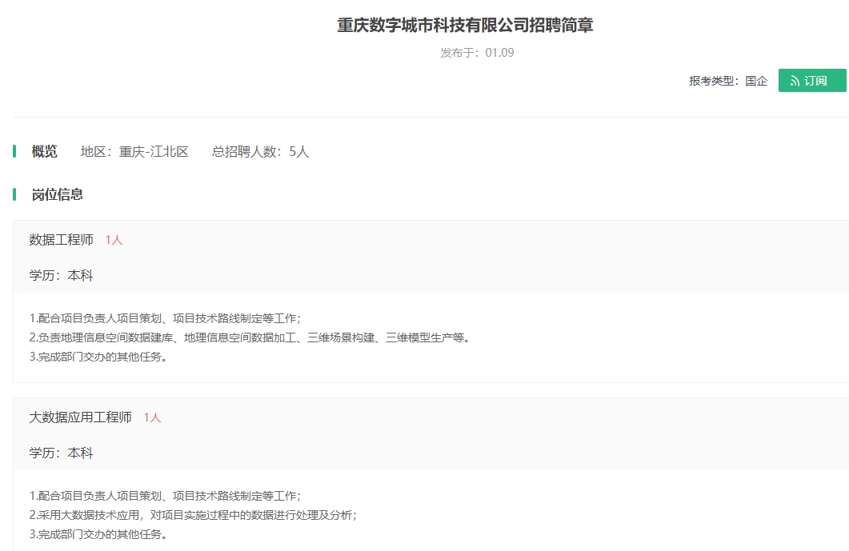This screenshot has width=849, height=551.
Task: Click the 岗位信息 section heading
Action: pyautogui.click(x=58, y=195)
